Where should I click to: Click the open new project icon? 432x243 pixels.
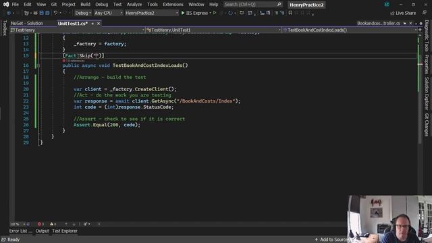tap(27, 13)
